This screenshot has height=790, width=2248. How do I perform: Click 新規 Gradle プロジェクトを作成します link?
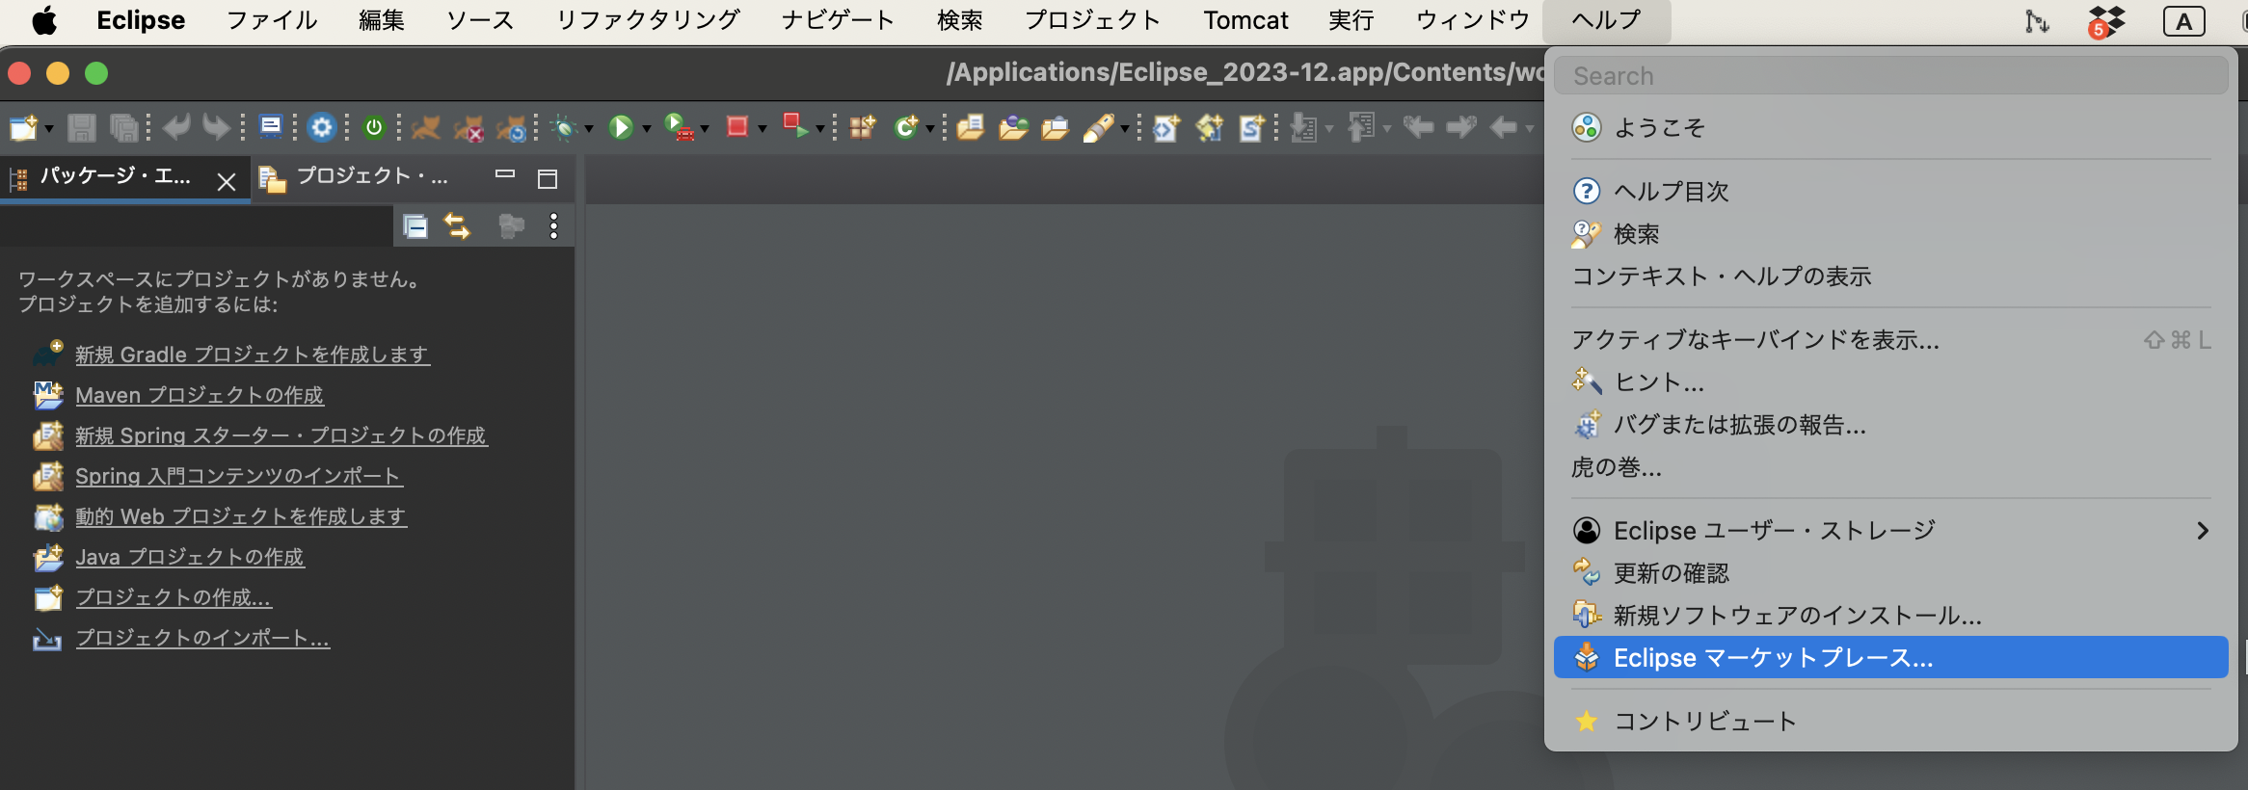click(253, 355)
